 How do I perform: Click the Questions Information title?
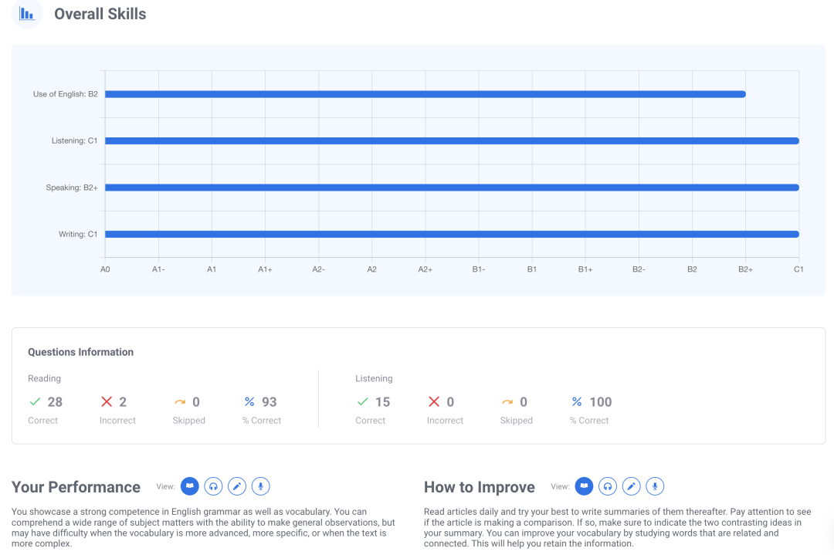click(80, 352)
